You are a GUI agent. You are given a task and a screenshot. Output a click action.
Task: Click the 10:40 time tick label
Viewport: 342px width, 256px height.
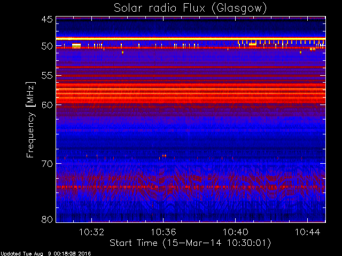[x=236, y=232]
